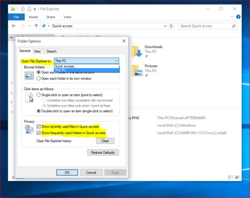Go forward with the Forward arrow
The height and width of the screenshot is (198, 250).
point(23,26)
